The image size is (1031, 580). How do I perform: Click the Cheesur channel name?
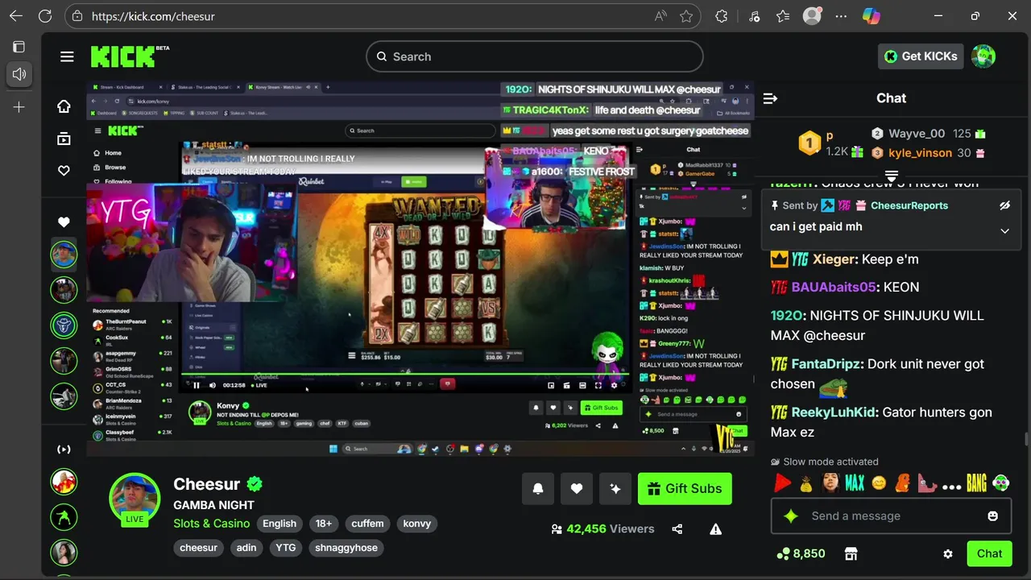(207, 484)
